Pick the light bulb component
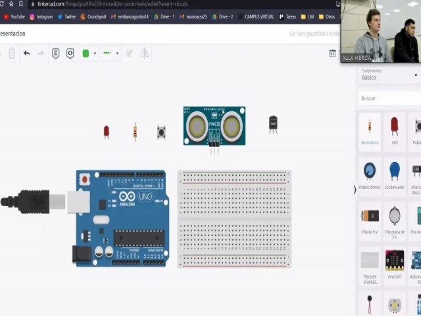The width and height of the screenshot is (421, 316). (395, 304)
